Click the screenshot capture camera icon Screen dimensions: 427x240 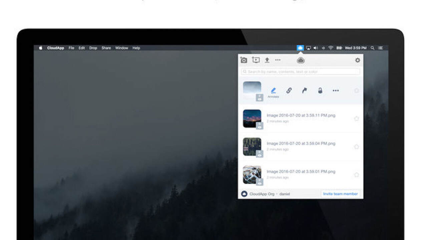click(244, 60)
